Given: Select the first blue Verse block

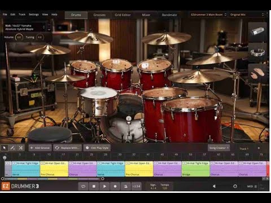Looking at the screenshot, I should click(x=26, y=169).
